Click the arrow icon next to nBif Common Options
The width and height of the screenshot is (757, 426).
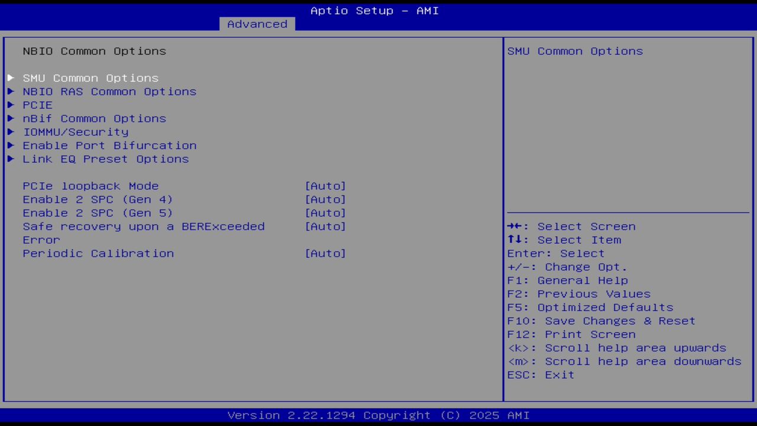(x=10, y=118)
